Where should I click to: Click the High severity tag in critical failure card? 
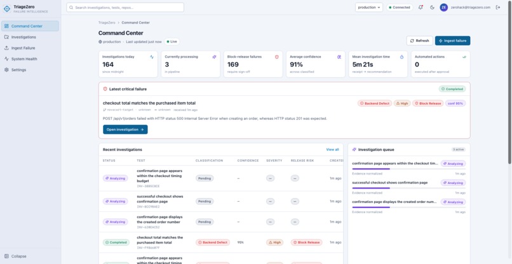point(402,103)
